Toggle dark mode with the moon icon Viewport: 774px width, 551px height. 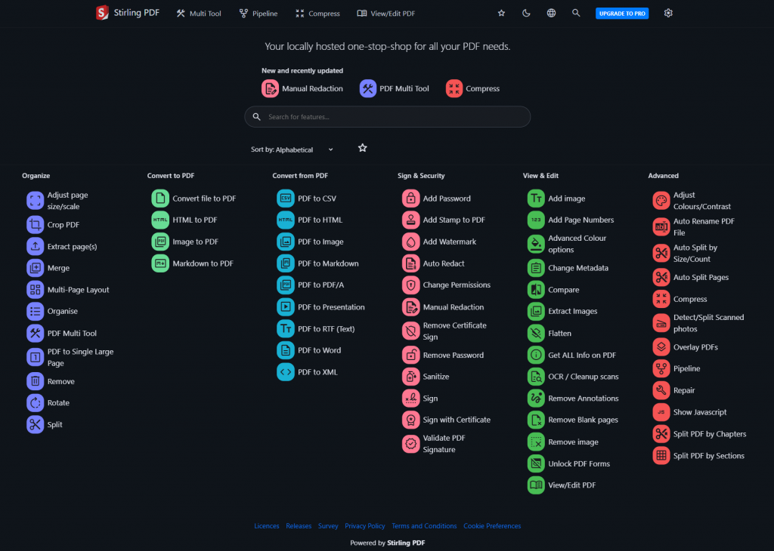[x=526, y=14]
